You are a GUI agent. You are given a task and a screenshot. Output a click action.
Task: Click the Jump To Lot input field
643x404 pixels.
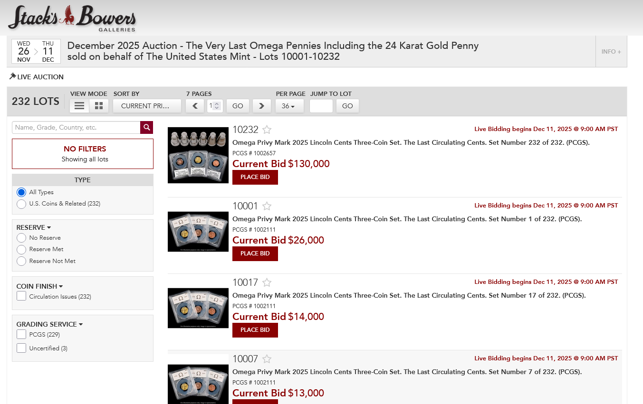(321, 106)
